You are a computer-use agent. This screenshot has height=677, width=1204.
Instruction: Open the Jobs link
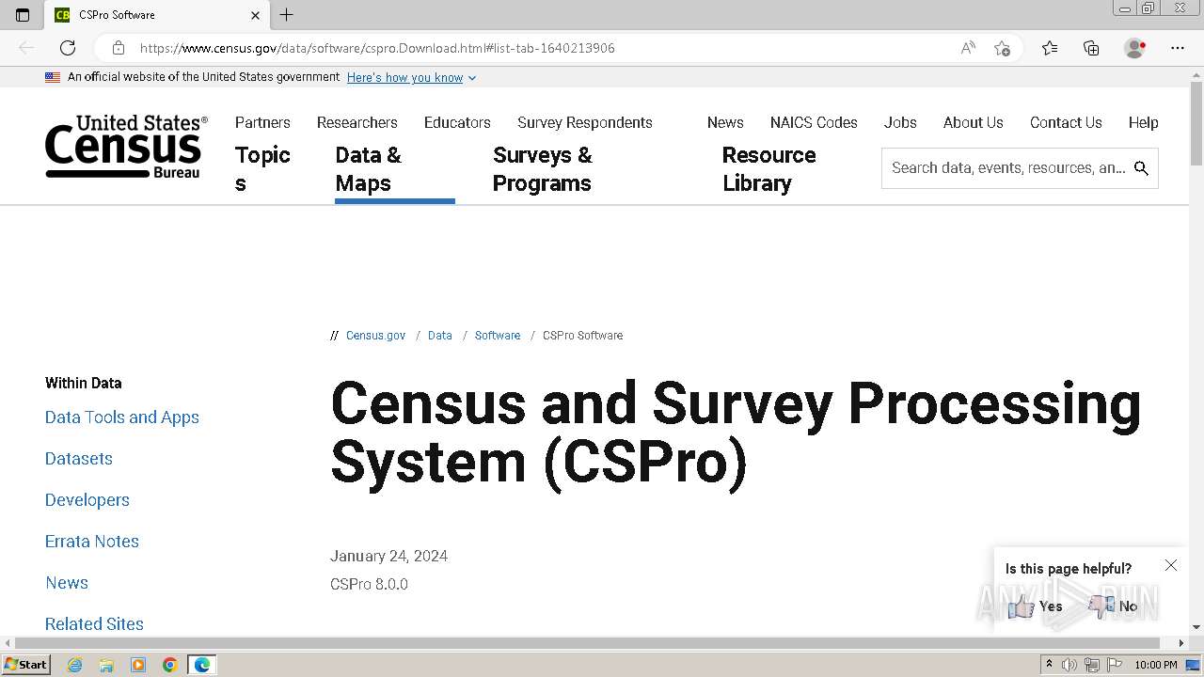click(x=900, y=122)
